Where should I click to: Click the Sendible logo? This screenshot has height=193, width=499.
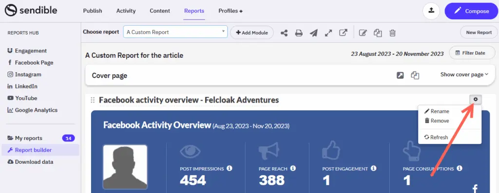click(x=31, y=10)
